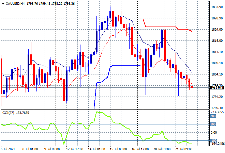Select the CCI scale minimum -164.2456

(217, 143)
